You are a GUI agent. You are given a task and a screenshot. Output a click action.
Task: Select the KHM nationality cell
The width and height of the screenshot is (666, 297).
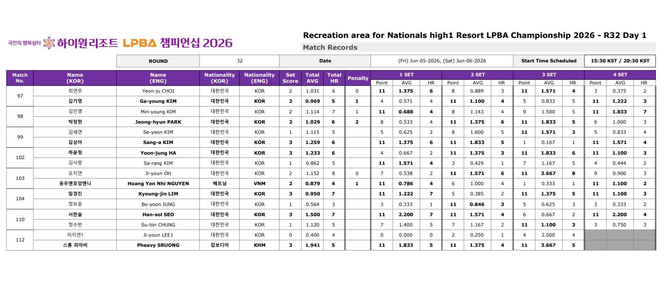(x=260, y=245)
